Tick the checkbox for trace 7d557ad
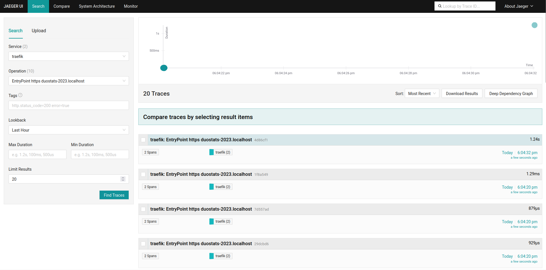The width and height of the screenshot is (546, 270). pos(143,209)
